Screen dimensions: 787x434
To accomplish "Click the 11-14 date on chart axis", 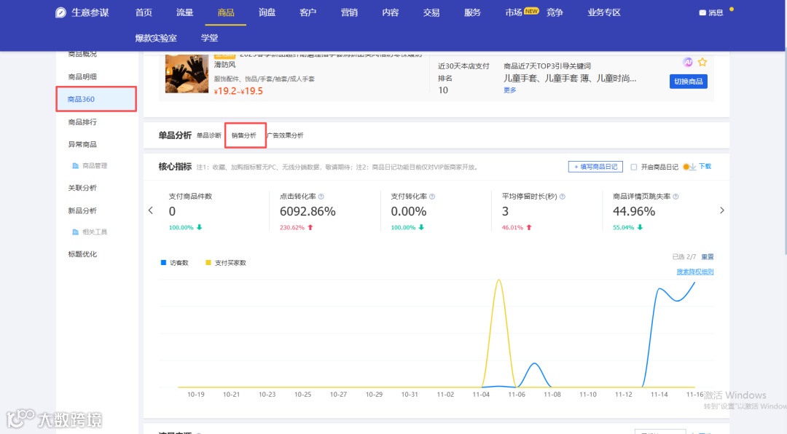I will tap(659, 395).
